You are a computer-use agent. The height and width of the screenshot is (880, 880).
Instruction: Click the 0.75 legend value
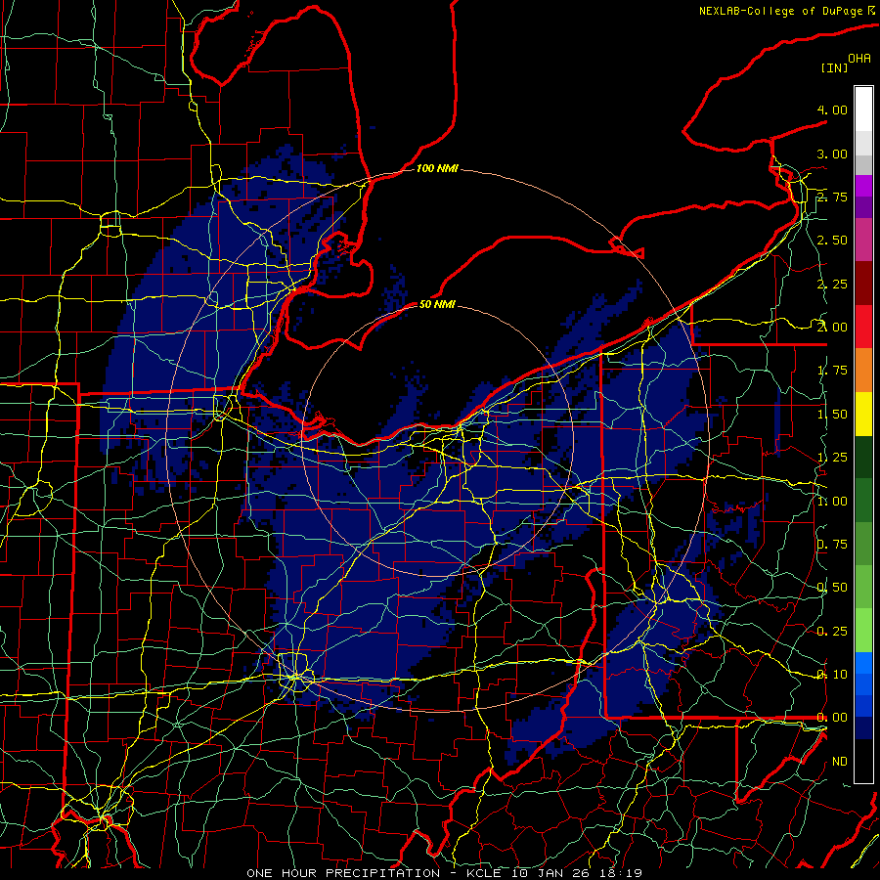(x=832, y=545)
